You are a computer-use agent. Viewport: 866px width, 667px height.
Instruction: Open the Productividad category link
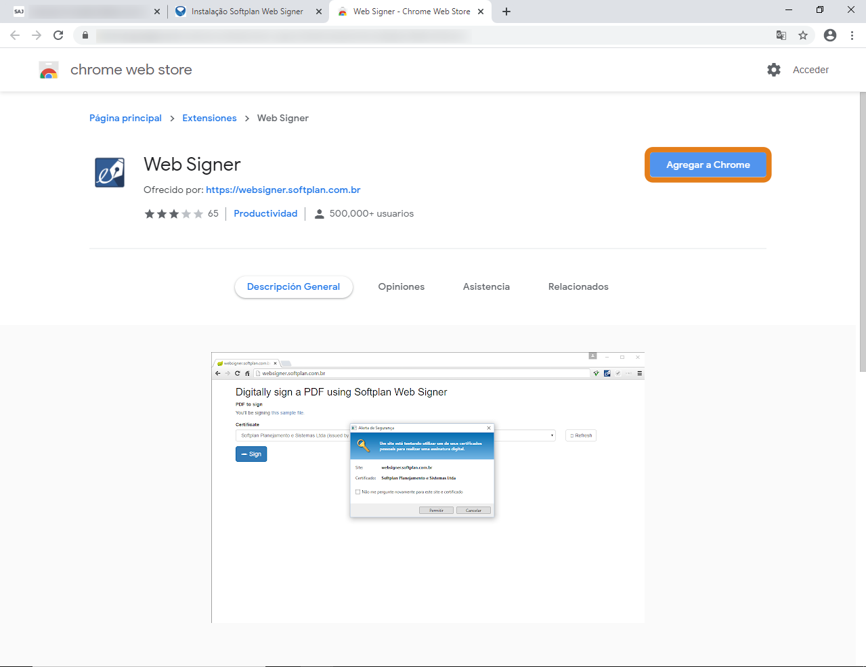[x=265, y=213]
